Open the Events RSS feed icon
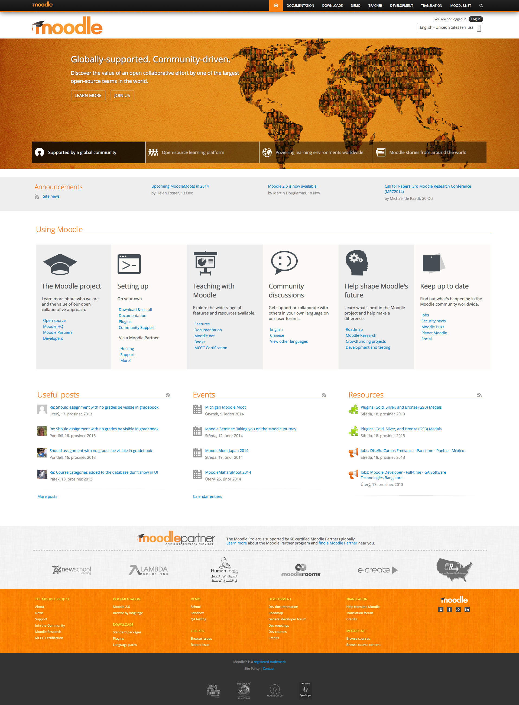 [x=324, y=395]
